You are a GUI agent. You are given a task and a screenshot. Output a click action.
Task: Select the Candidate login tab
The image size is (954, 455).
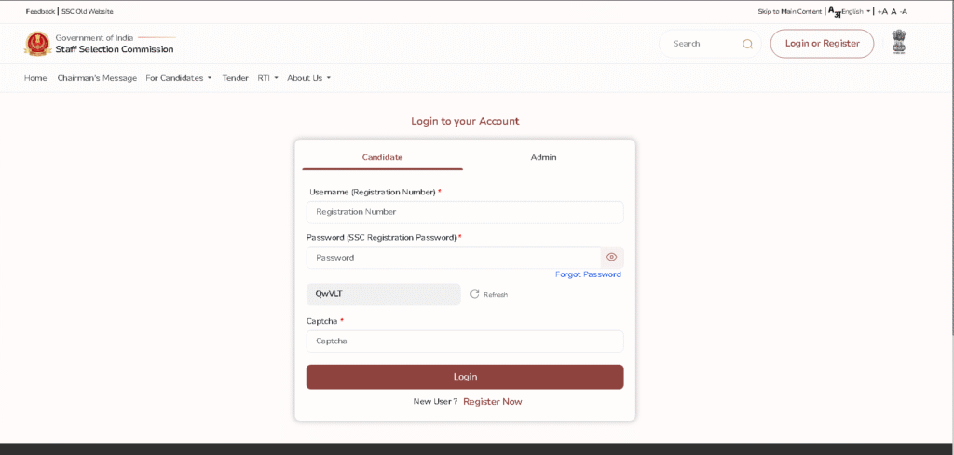(382, 157)
